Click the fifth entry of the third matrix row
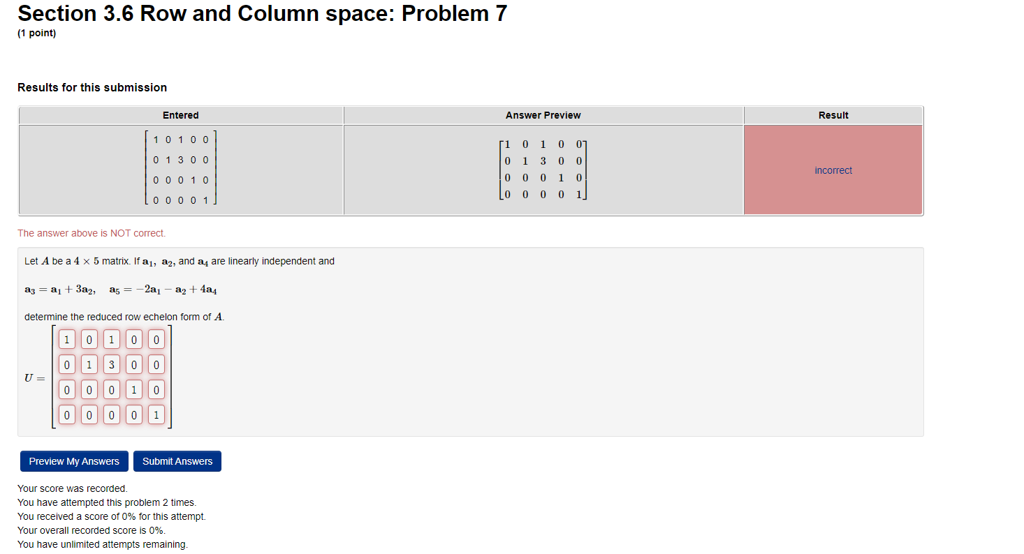 [x=156, y=389]
